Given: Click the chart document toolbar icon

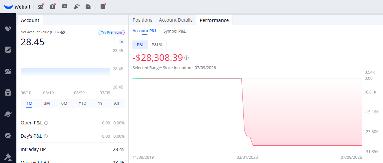Looking at the screenshot, I should pyautogui.click(x=88, y=7).
